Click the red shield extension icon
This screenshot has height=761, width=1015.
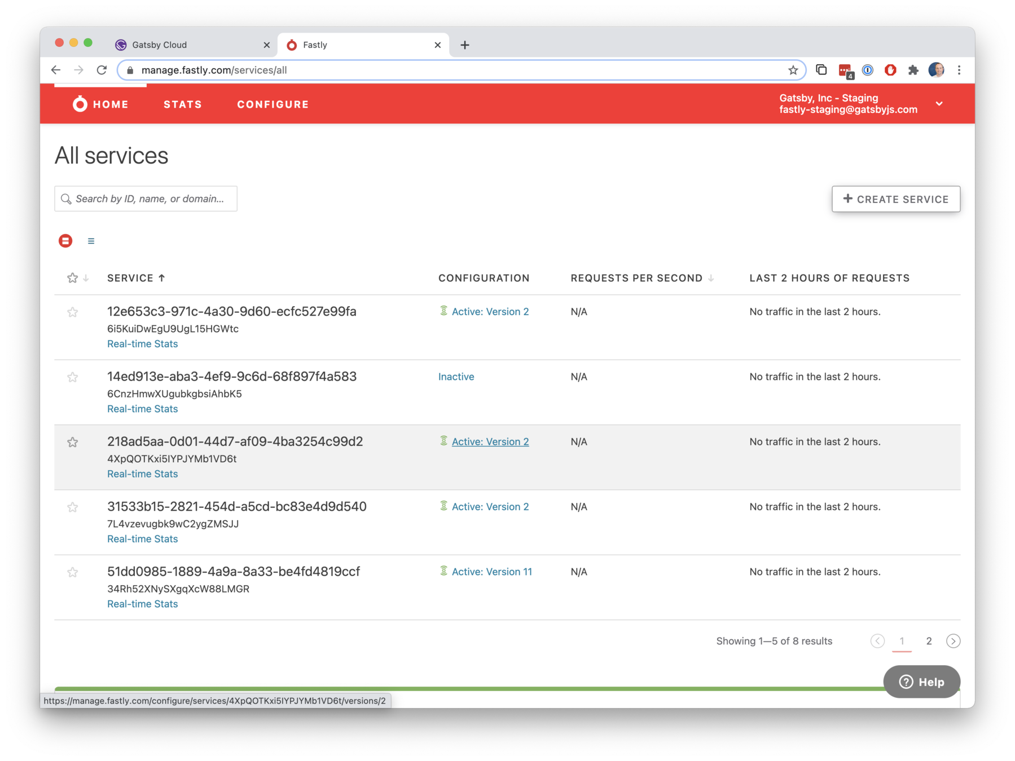tap(890, 70)
